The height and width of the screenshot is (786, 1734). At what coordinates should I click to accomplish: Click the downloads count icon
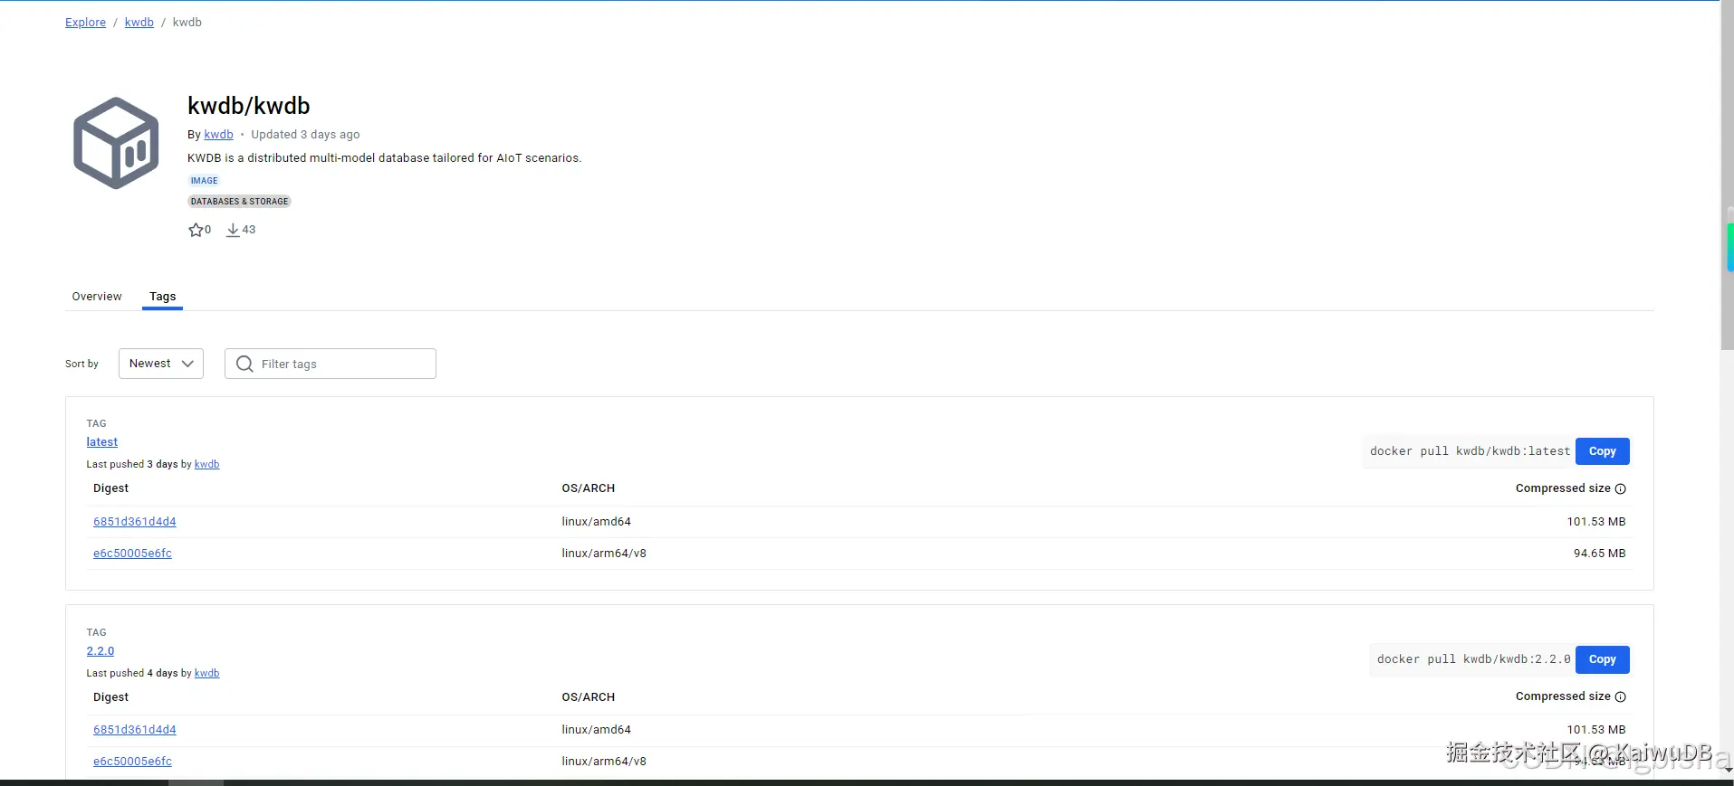[x=233, y=230]
